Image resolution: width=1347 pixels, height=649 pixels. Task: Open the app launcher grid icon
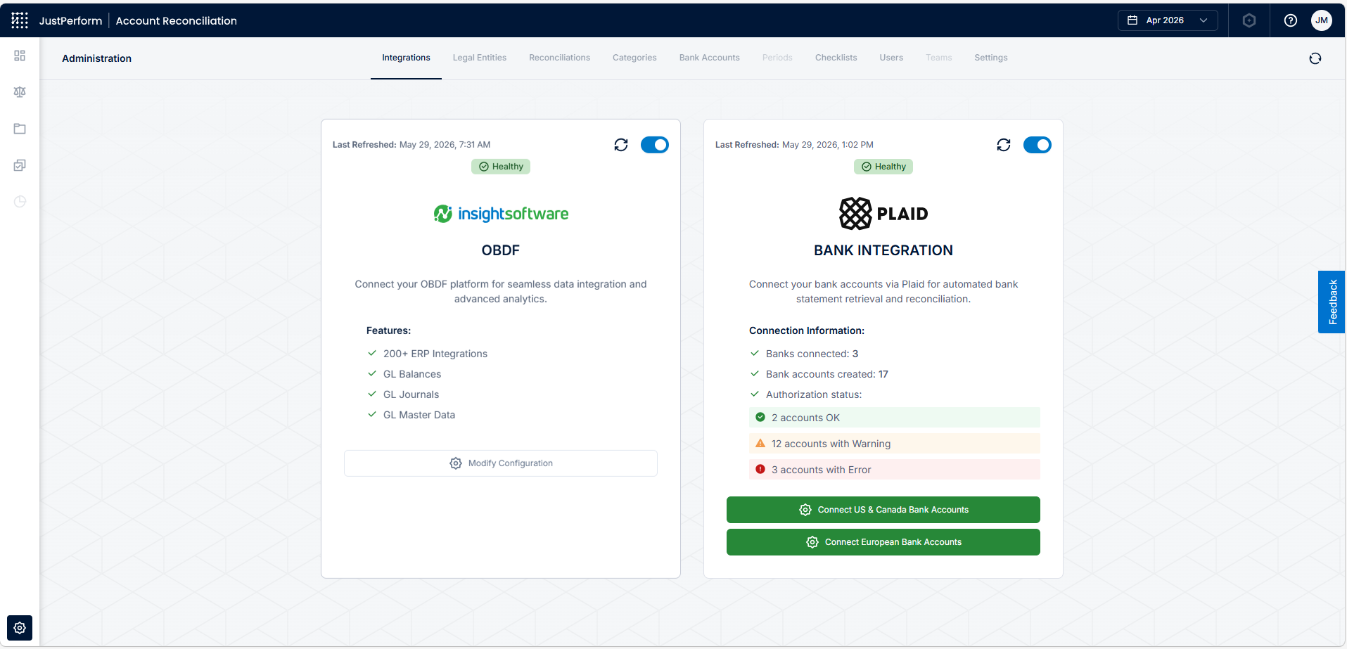pyautogui.click(x=20, y=20)
